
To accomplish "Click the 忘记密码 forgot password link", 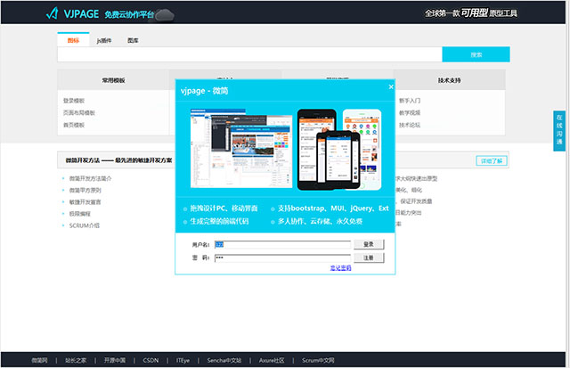I will pos(340,268).
